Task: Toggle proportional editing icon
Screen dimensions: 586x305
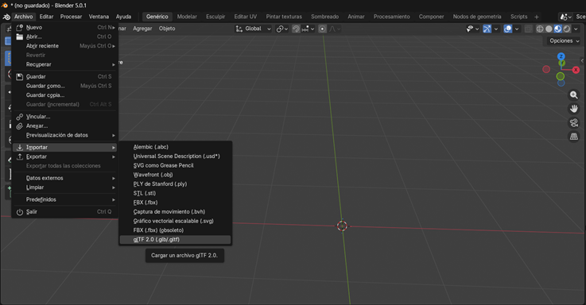Action: pos(322,29)
